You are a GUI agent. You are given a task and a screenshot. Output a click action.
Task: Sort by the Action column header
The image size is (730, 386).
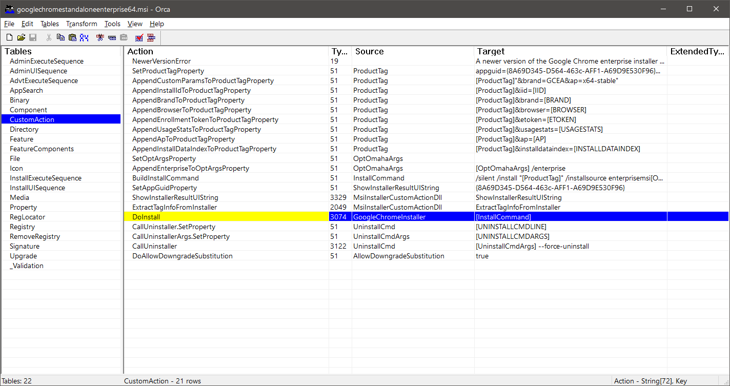[x=227, y=51]
